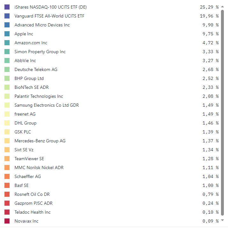Screen dimensions: 228x228
Task: Select the Apple Inc color swatch
Action: tap(7, 34)
